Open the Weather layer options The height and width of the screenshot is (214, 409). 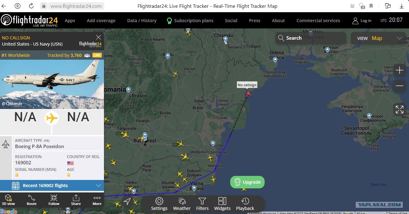click(182, 204)
